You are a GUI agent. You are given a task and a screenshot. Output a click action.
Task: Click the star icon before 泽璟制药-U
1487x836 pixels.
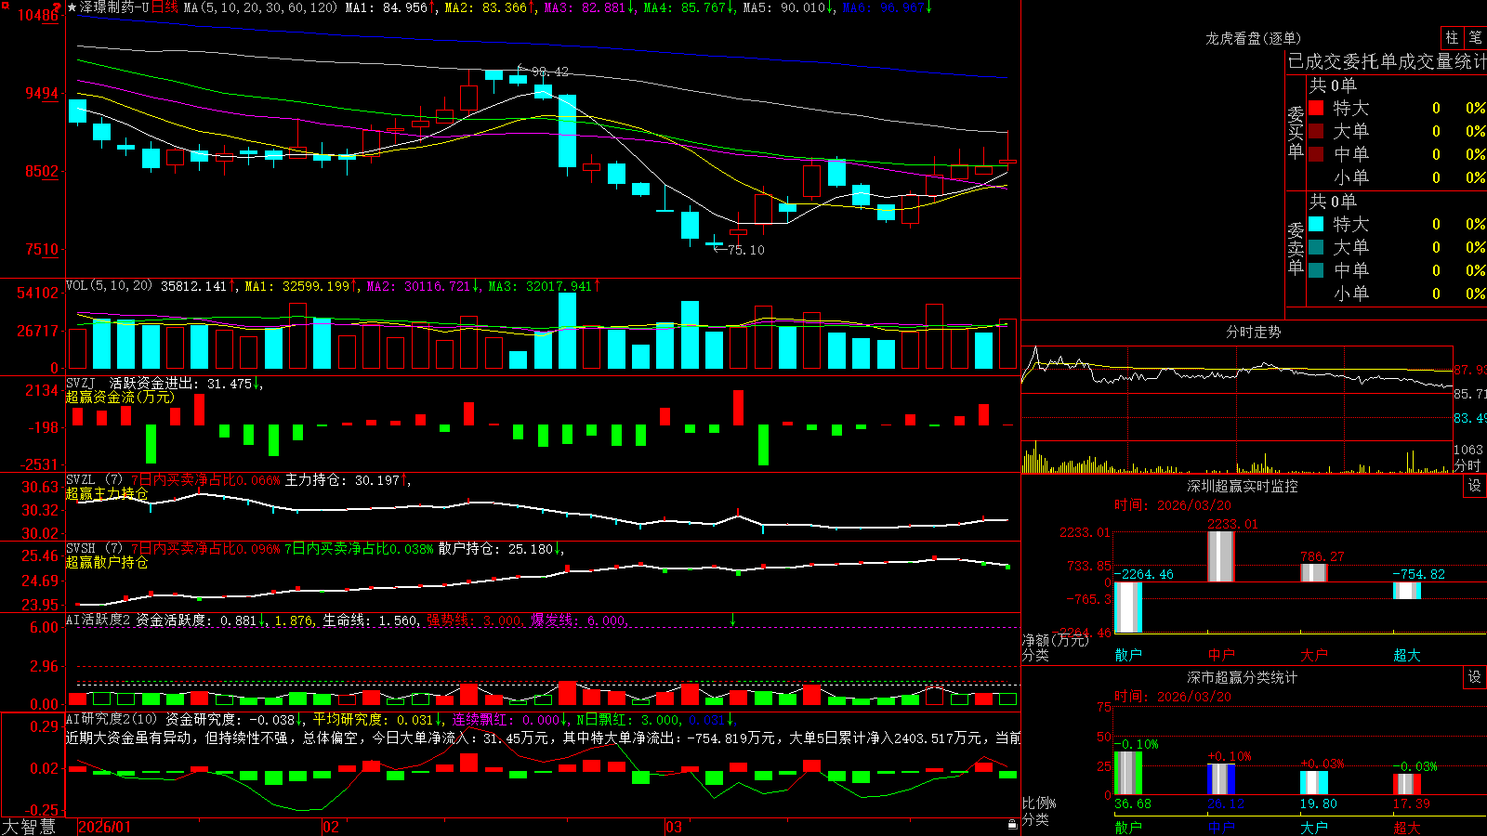click(72, 7)
